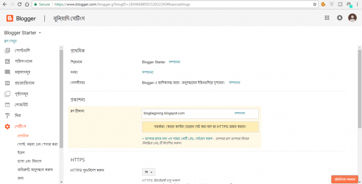The height and width of the screenshot is (184, 362).
Task: Bookmark page with star icon
Action: tap(314, 5)
